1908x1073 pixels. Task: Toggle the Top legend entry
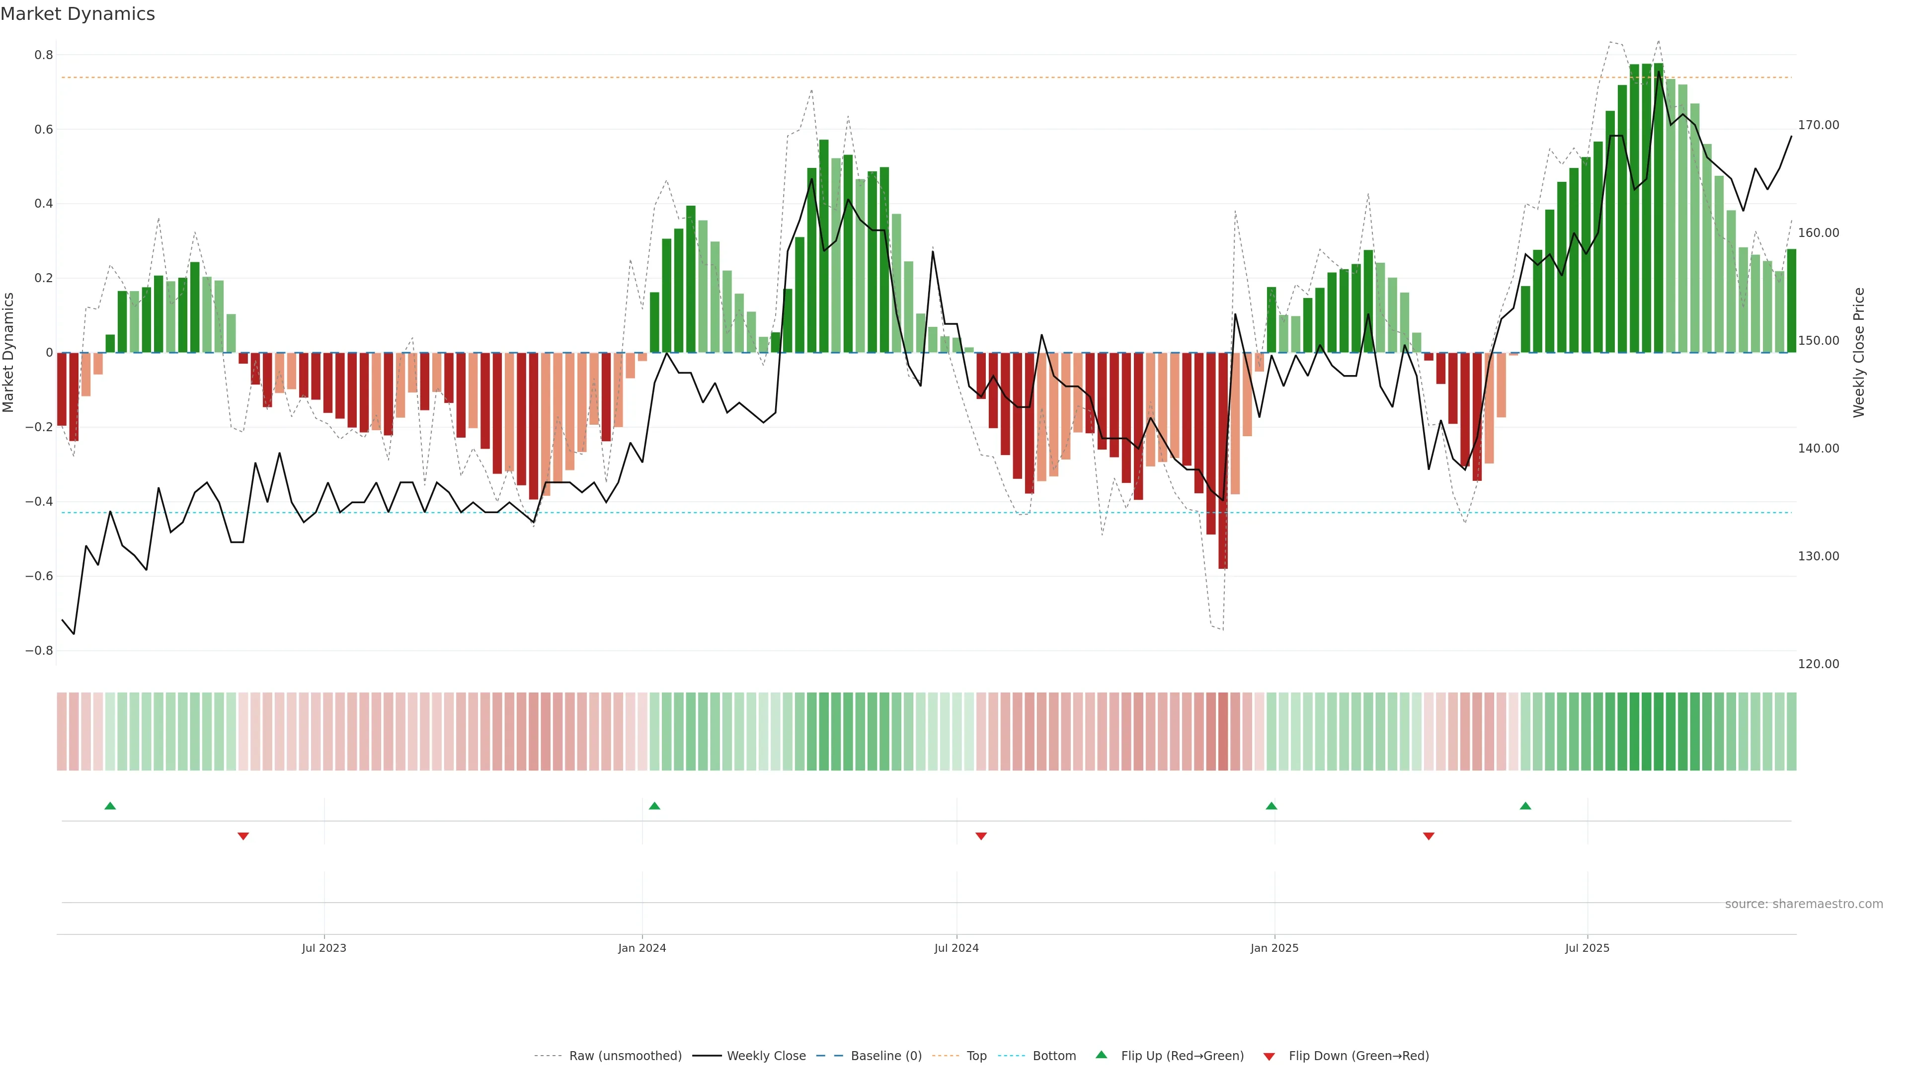(976, 1056)
